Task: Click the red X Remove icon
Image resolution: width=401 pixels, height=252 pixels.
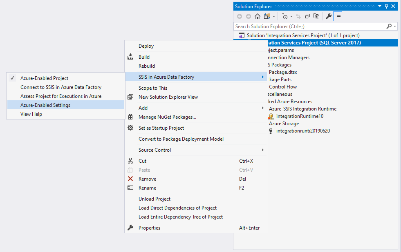Action: (130, 179)
